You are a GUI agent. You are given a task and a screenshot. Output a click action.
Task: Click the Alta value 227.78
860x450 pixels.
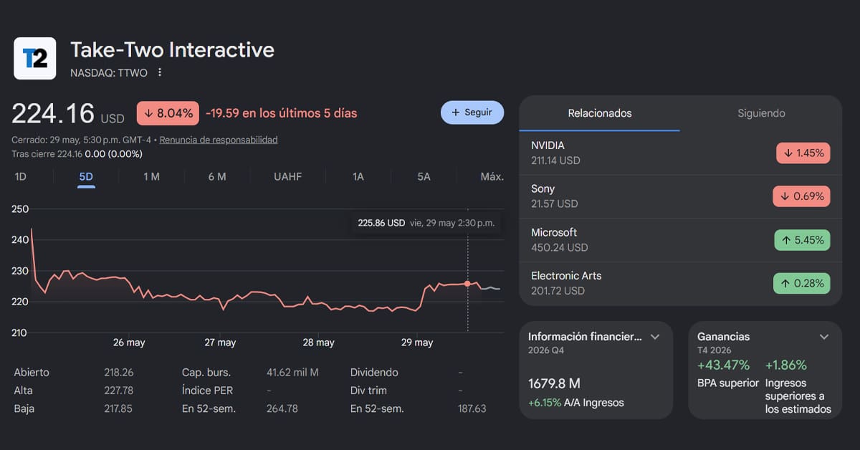118,391
